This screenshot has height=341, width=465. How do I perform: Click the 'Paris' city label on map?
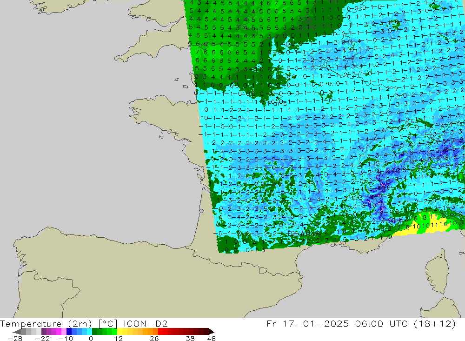point(277,103)
